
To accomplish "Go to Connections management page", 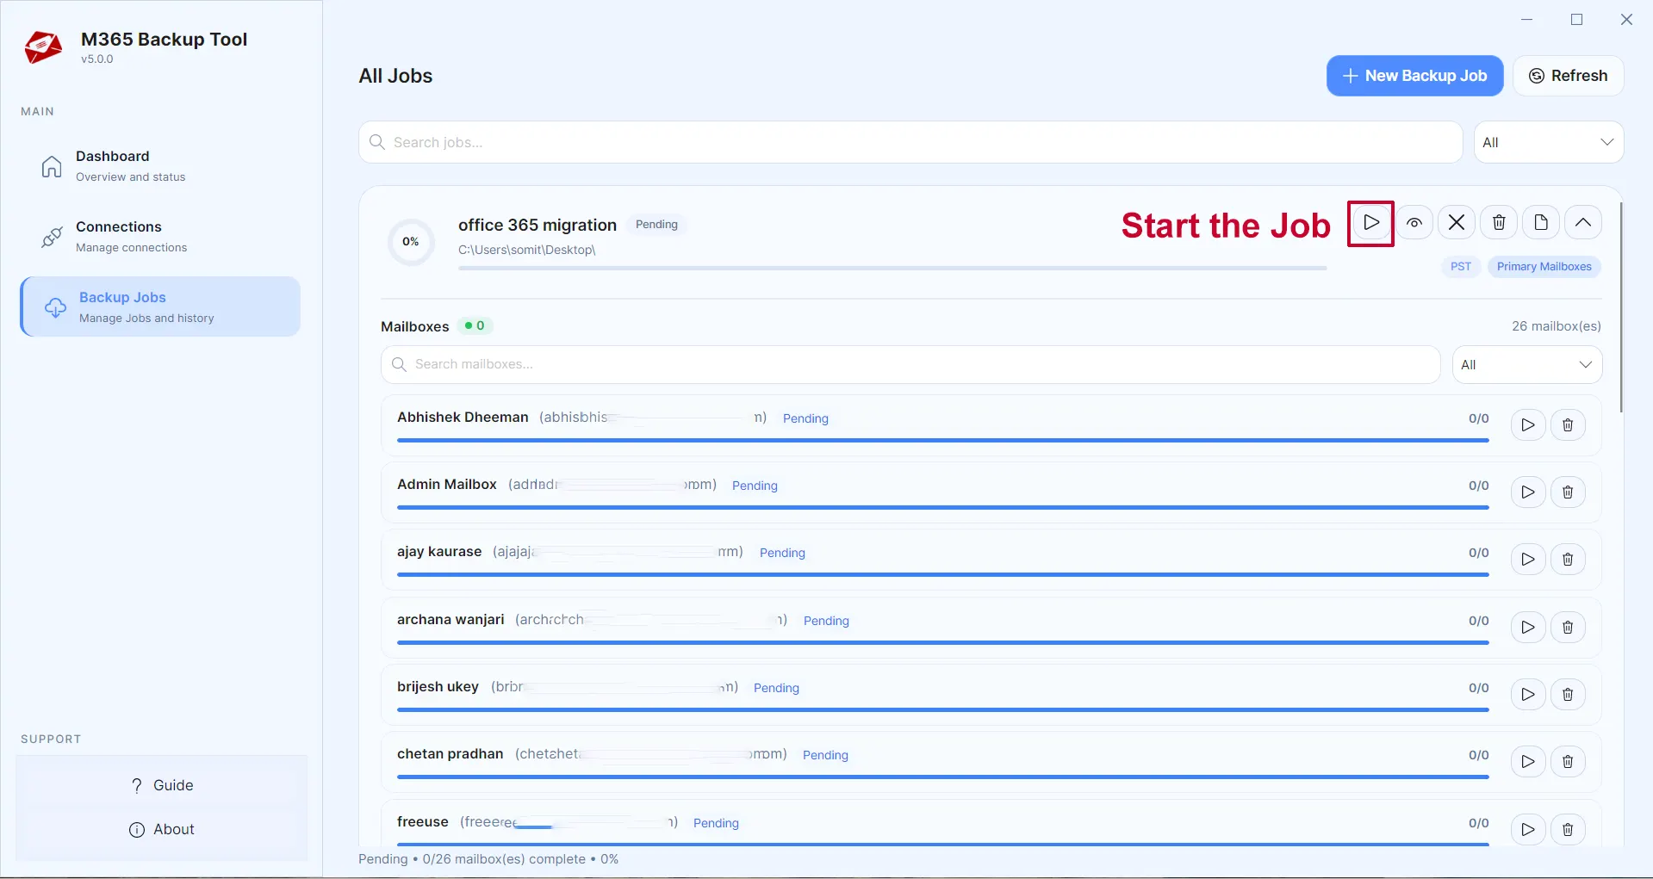I will pos(160,237).
